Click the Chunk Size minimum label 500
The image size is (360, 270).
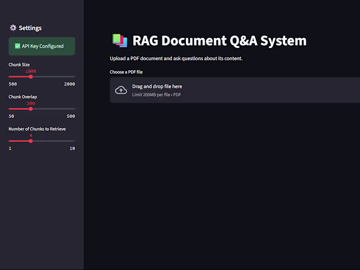(x=13, y=84)
